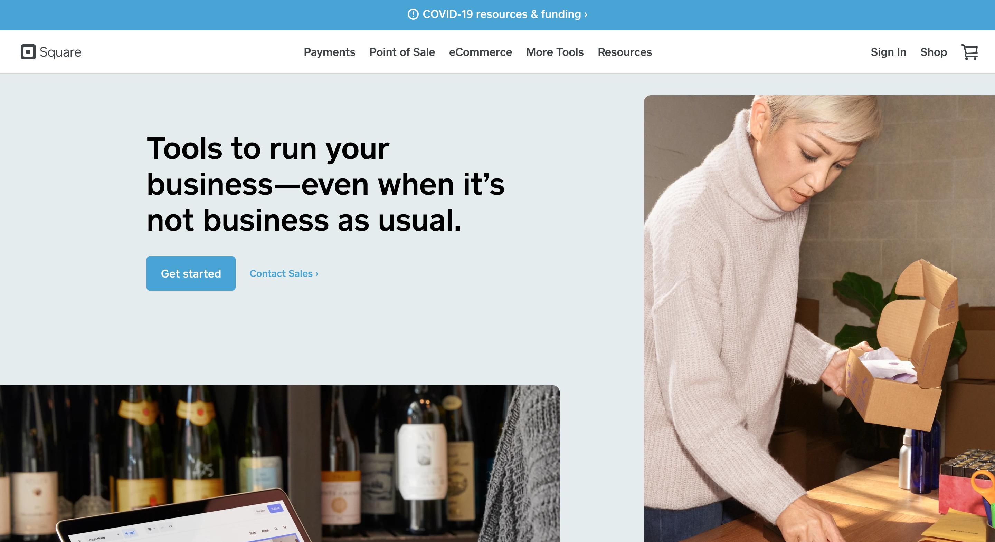Viewport: 995px width, 542px height.
Task: Click Sign In
Action: click(x=888, y=52)
